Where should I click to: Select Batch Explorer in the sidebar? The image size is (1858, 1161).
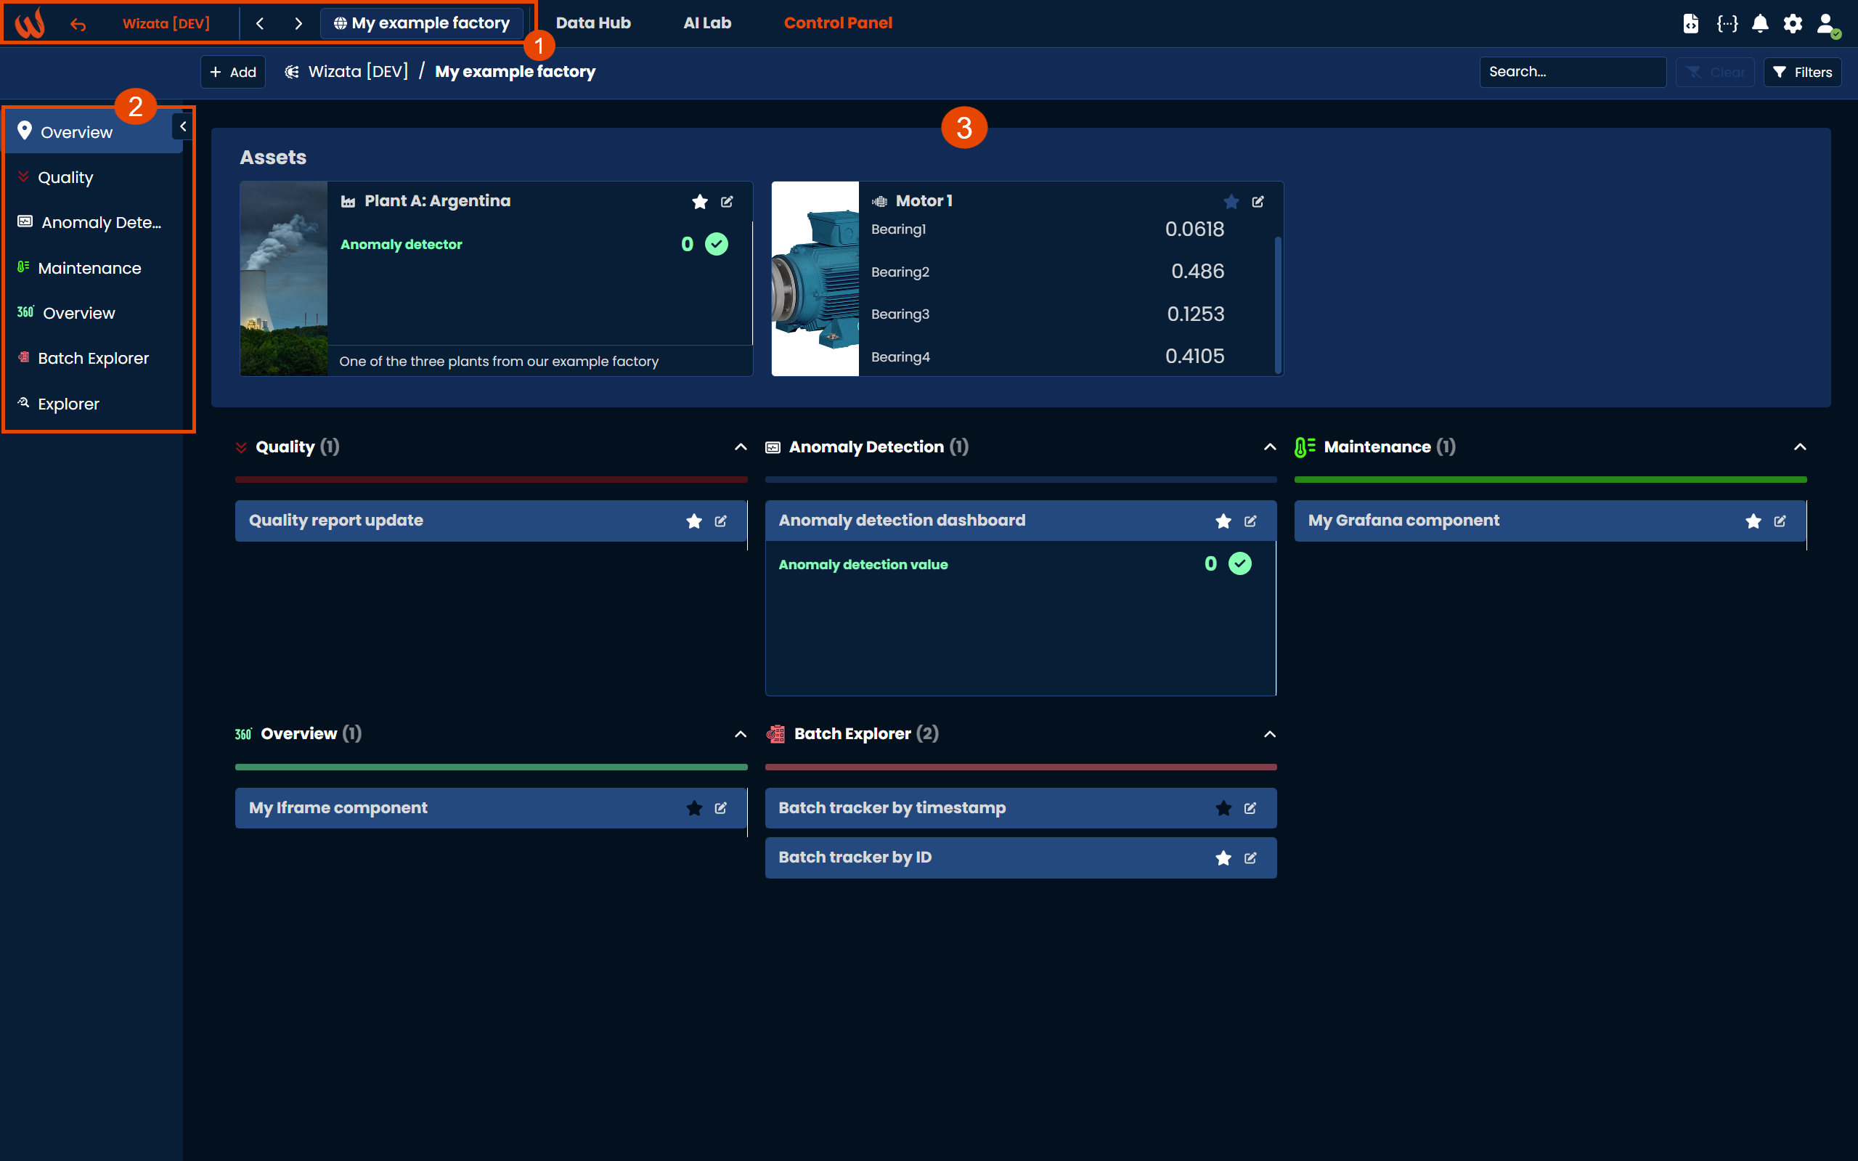pyautogui.click(x=93, y=359)
